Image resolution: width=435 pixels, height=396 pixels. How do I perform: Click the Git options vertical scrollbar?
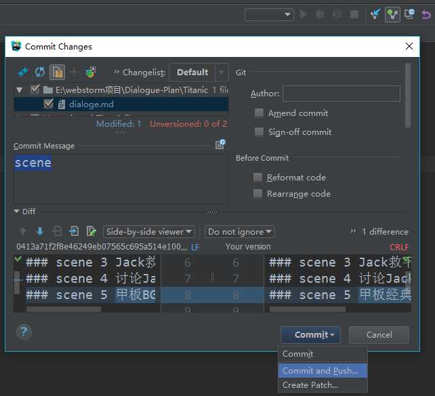(407, 96)
